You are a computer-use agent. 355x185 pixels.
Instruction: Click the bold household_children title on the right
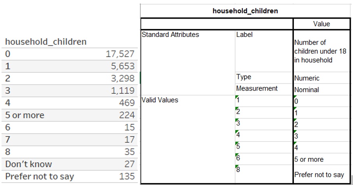pos(245,11)
